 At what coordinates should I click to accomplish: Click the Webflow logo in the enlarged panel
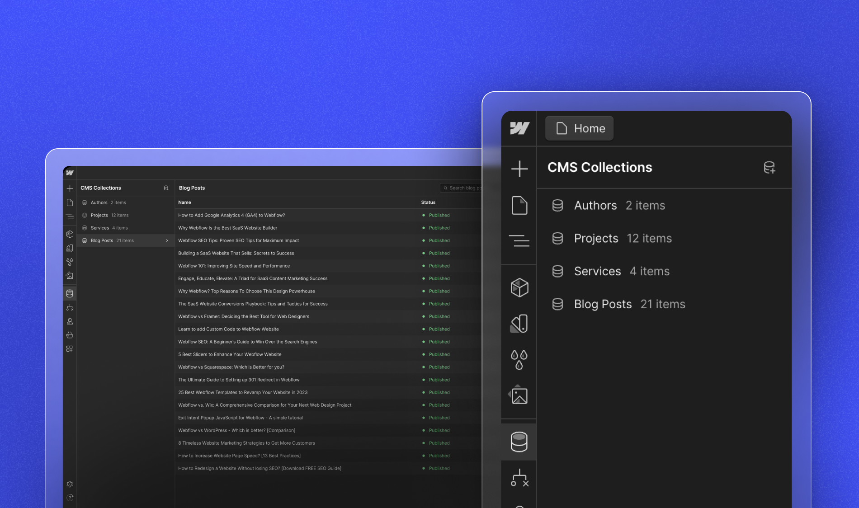pyautogui.click(x=519, y=128)
